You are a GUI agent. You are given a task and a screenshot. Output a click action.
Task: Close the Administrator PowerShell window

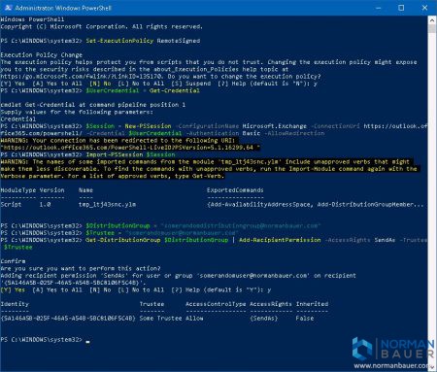[424, 8]
